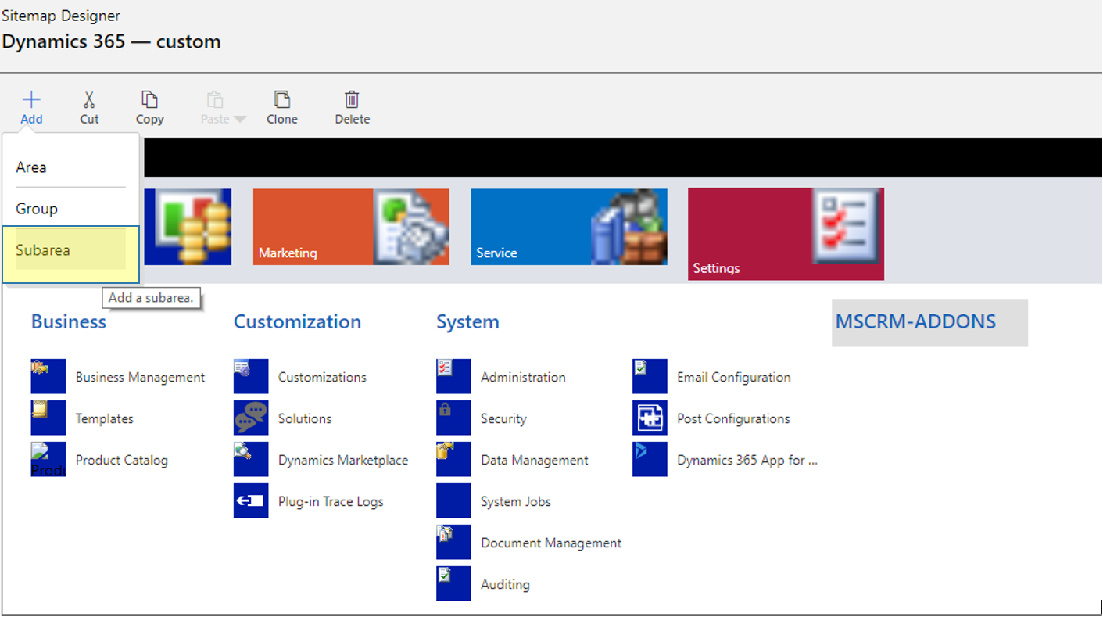Click the Administration subarea icon
The height and width of the screenshot is (617, 1103).
coord(453,376)
